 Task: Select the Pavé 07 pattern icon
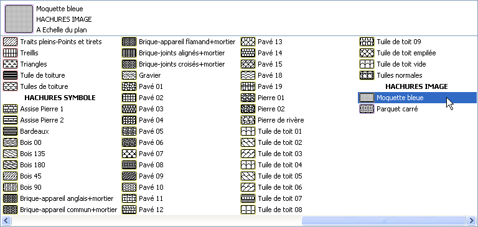[x=129, y=154]
